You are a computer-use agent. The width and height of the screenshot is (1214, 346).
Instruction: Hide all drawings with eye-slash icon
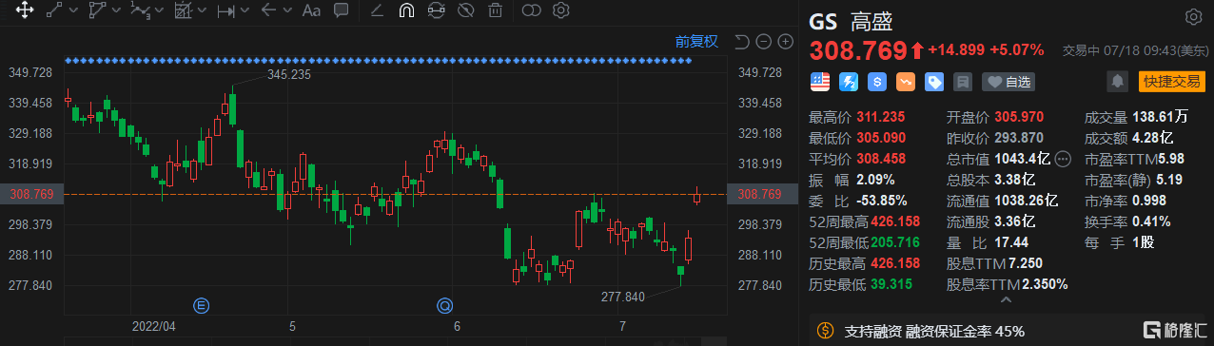pyautogui.click(x=465, y=11)
